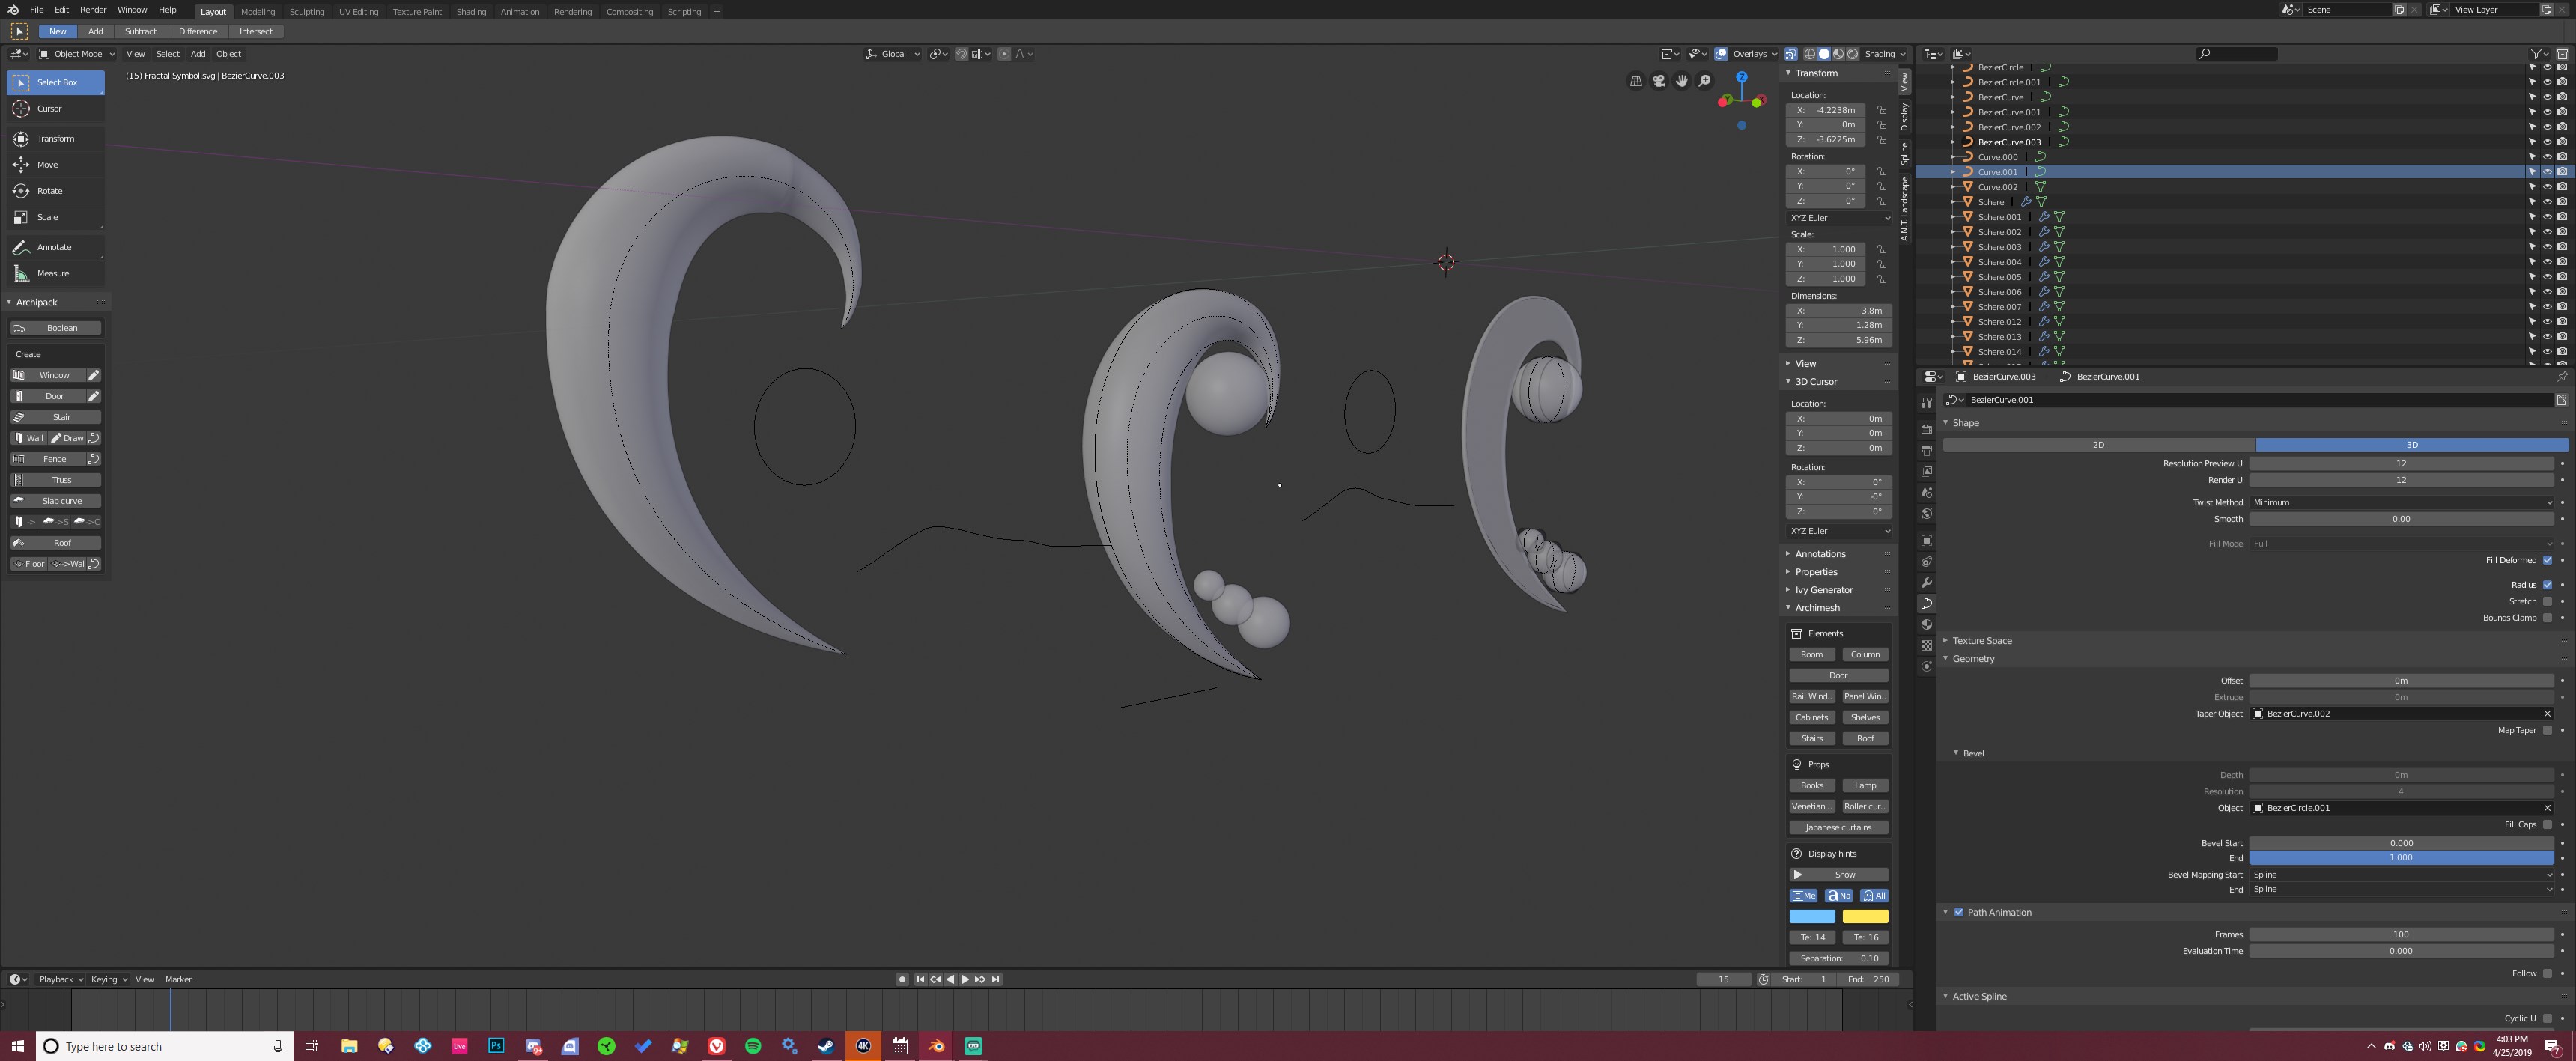Expand the Texture Space panel
This screenshot has width=2576, height=1061.
pos(1982,641)
